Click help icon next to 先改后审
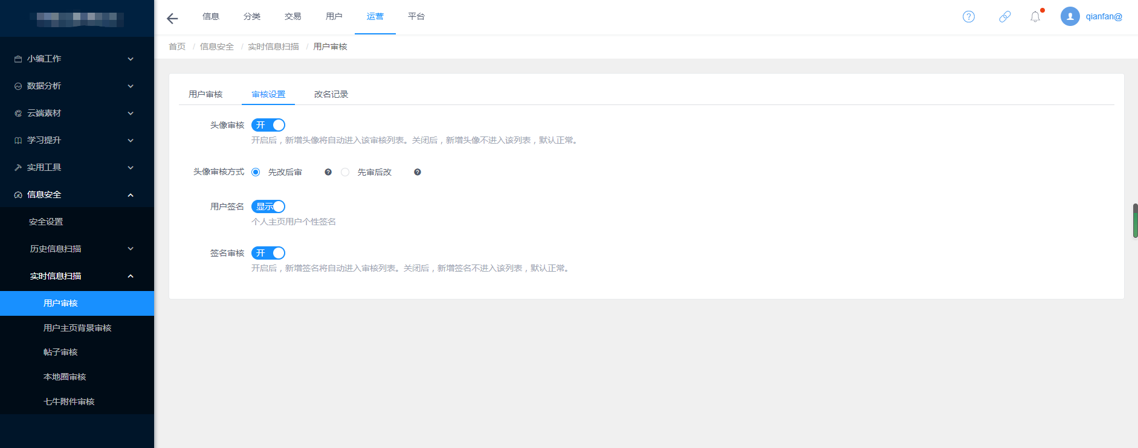 [x=328, y=172]
